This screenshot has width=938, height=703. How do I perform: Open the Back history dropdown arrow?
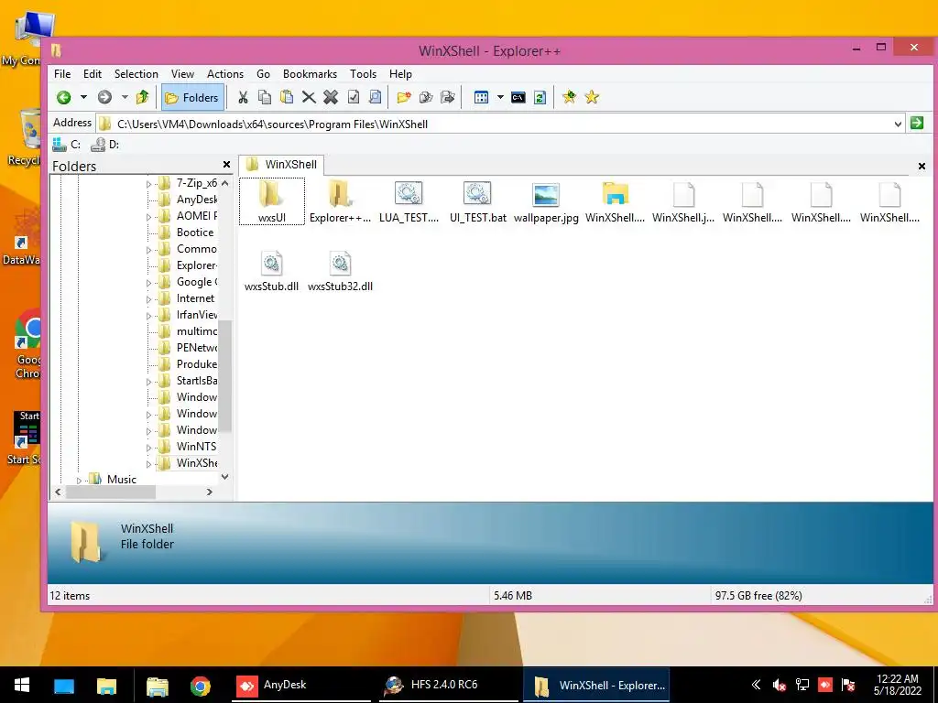(x=83, y=97)
